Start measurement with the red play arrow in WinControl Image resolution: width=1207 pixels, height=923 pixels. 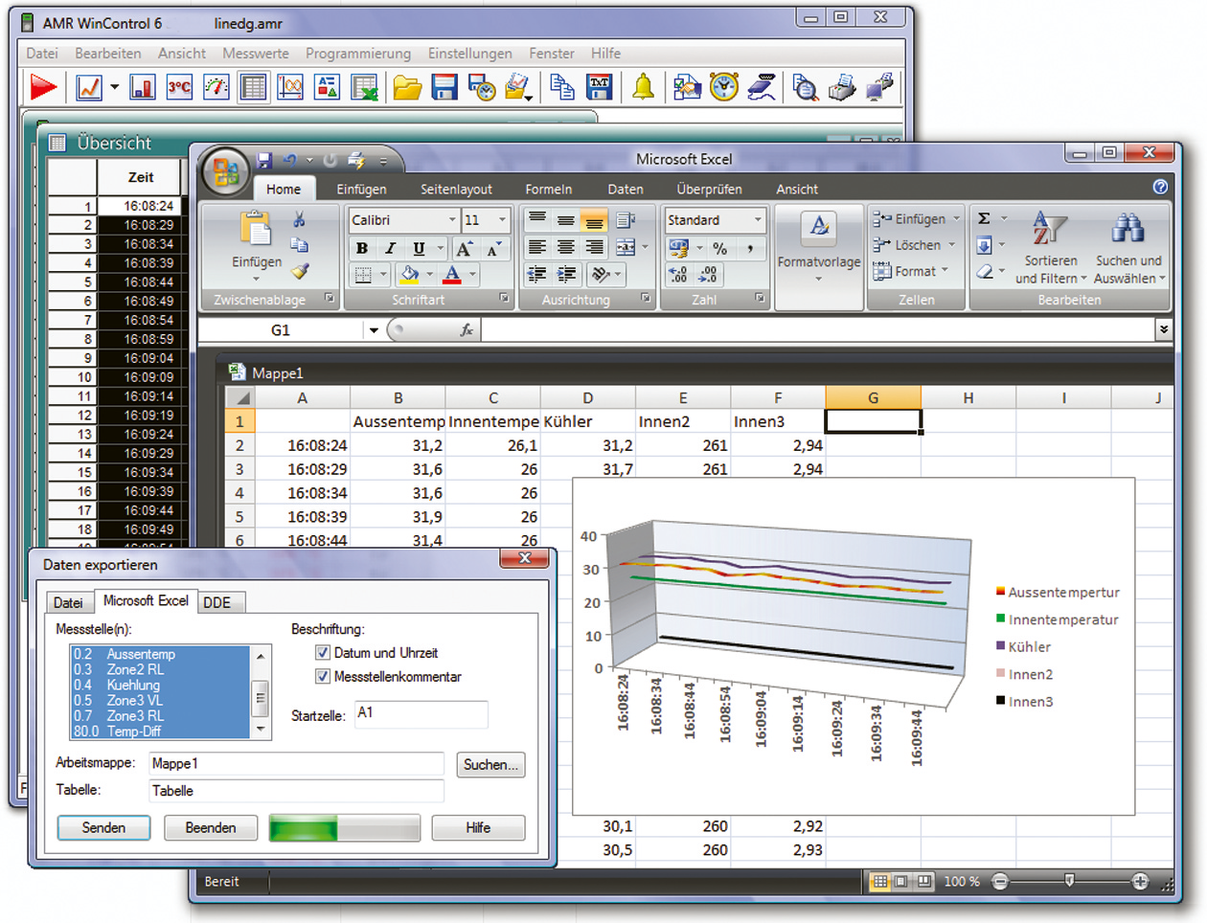(43, 88)
